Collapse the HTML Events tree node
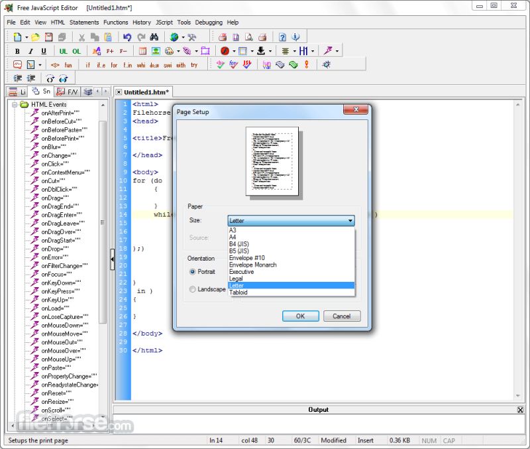The width and height of the screenshot is (530, 449). pos(15,104)
